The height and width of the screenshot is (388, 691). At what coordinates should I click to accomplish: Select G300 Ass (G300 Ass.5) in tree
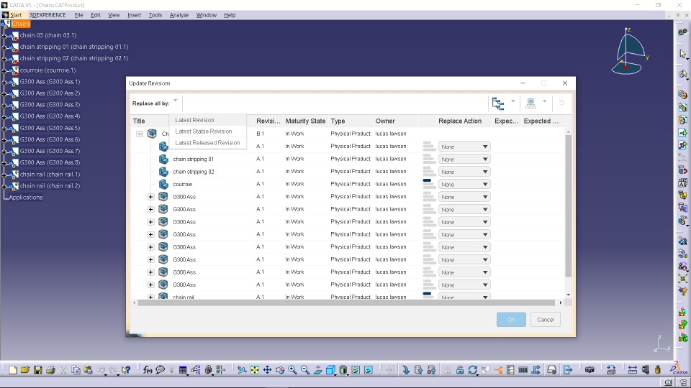coord(50,128)
